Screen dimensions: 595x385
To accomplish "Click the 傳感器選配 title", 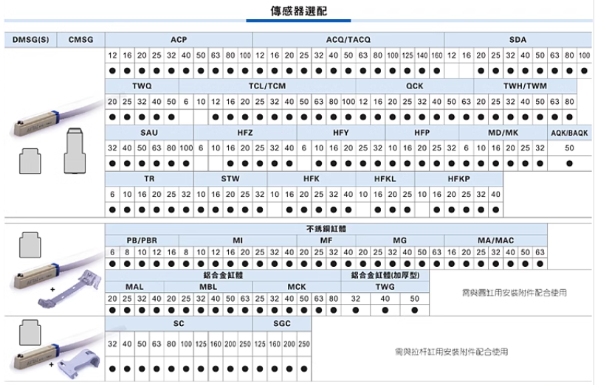I will click(x=299, y=11).
